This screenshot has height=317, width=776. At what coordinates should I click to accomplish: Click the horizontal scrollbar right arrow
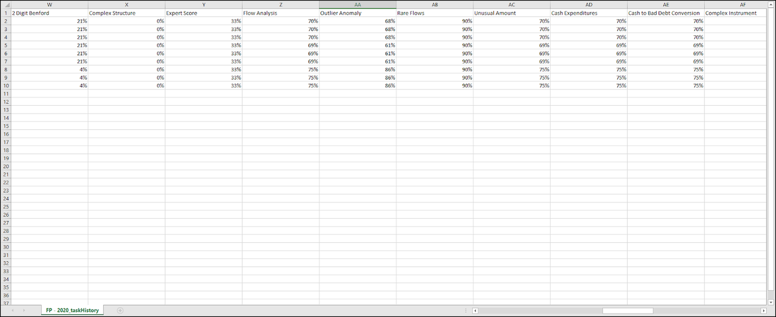pyautogui.click(x=763, y=310)
